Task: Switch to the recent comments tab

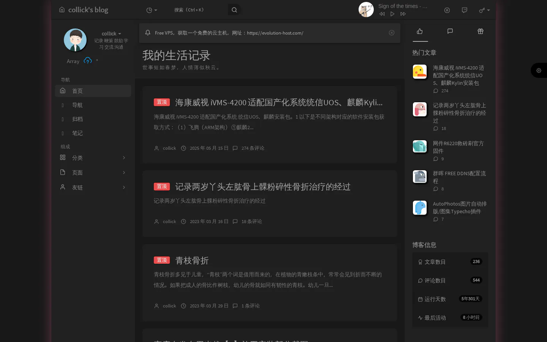Action: click(450, 31)
